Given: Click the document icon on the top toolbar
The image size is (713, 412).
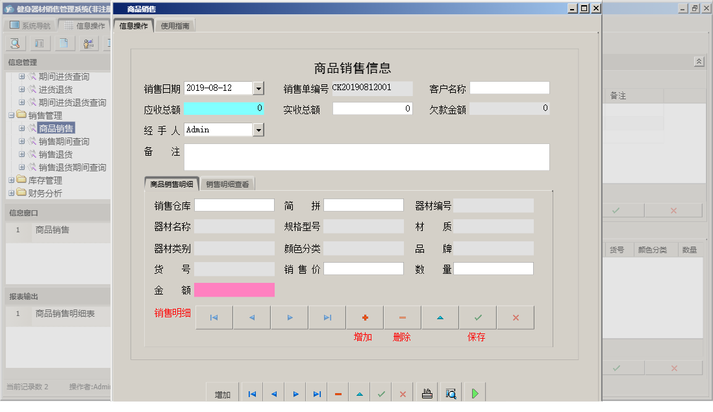Looking at the screenshot, I should 65,42.
